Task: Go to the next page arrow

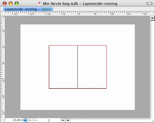Action: click(63, 120)
